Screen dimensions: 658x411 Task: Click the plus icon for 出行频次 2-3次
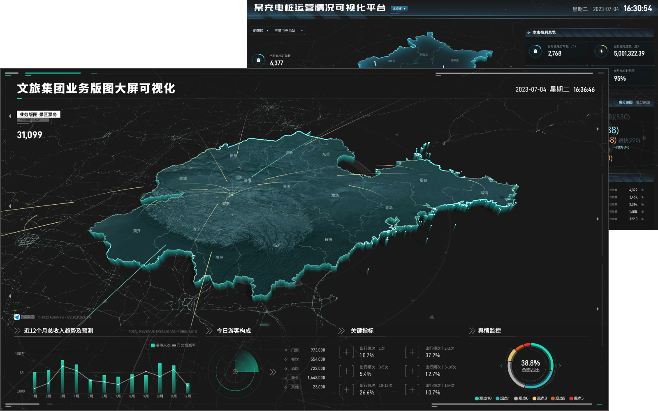[412, 352]
